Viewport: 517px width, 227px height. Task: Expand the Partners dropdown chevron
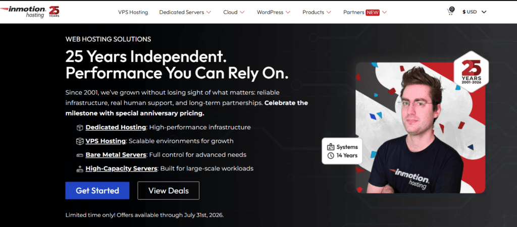click(x=384, y=13)
